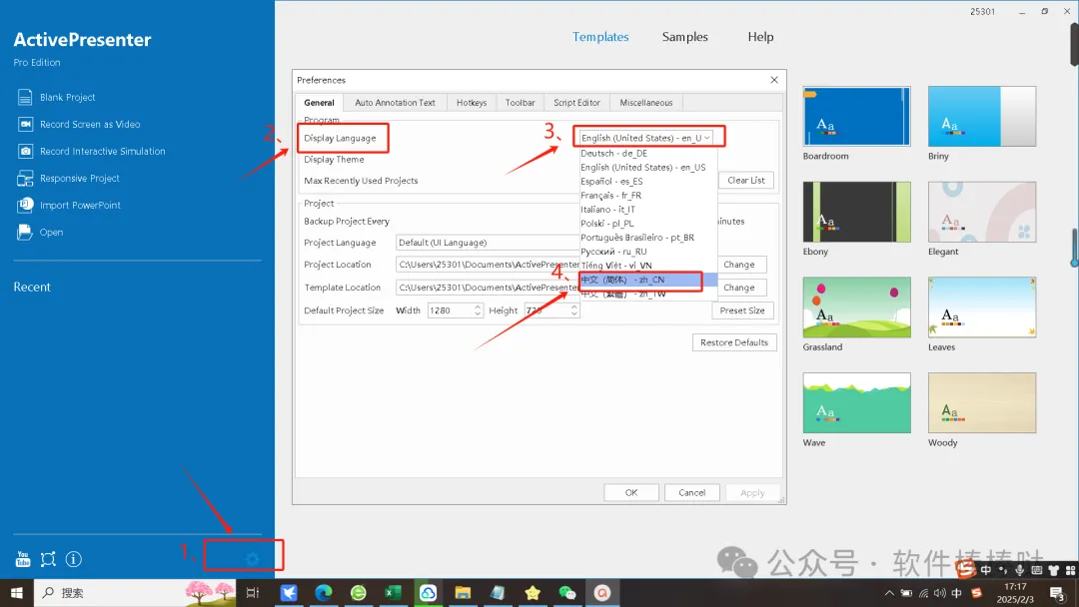Click the Sogou soft keyboard icon
Viewport: 1079px width, 607px height.
click(x=1036, y=570)
